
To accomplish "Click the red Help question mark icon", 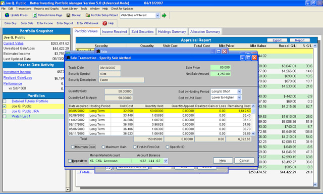I will 104,23.
